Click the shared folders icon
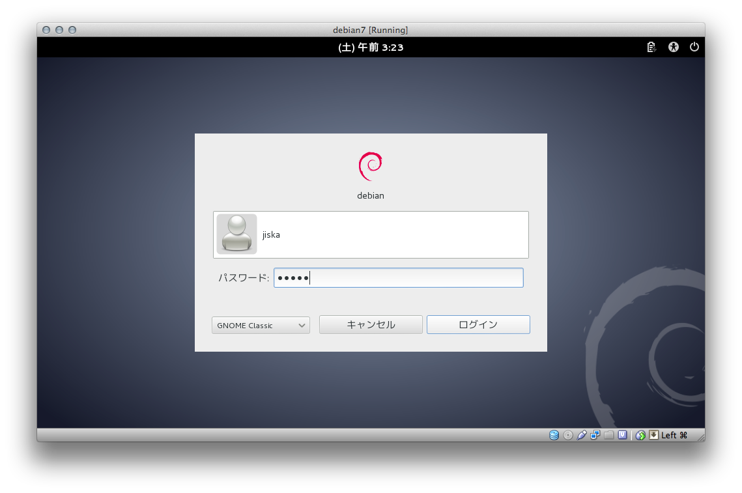The width and height of the screenshot is (742, 493). coord(609,435)
